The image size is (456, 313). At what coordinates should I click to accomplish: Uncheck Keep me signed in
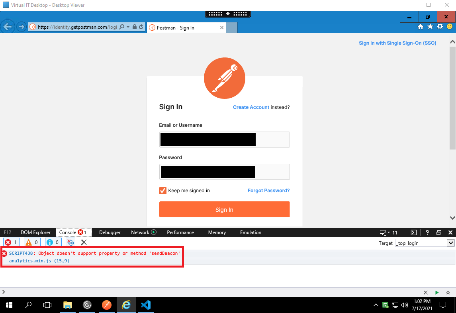(162, 191)
